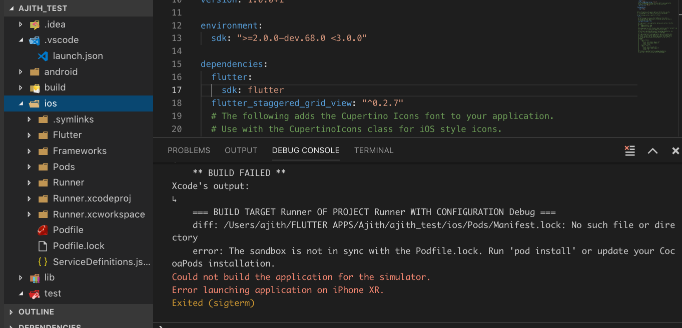Click the '** BUILD FAILED **' console line

[239, 173]
